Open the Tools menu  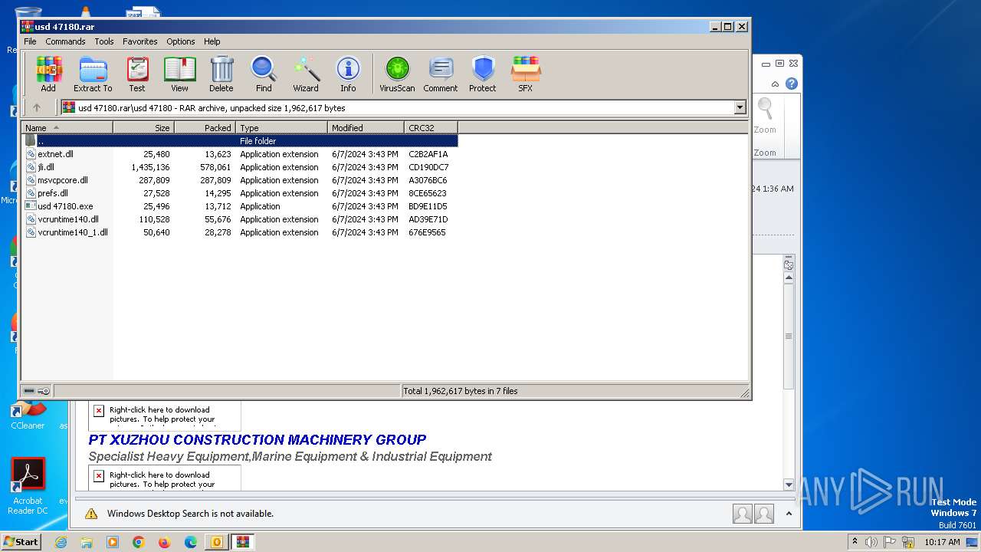point(104,41)
